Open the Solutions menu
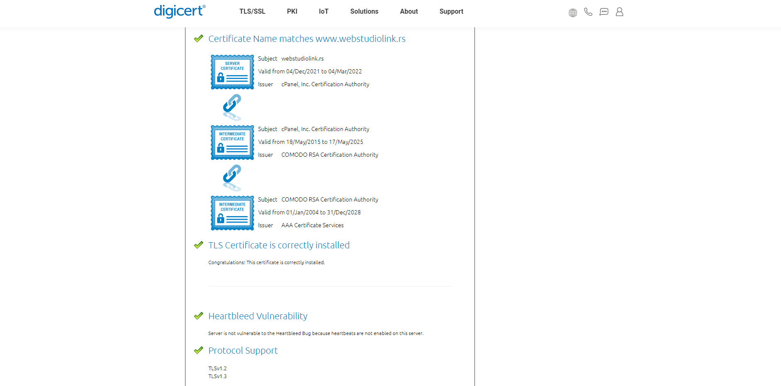 click(x=364, y=12)
